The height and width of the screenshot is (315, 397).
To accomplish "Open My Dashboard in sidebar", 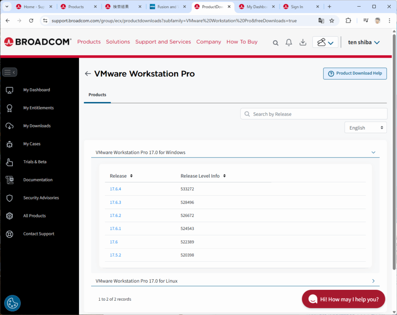I will click(x=36, y=90).
